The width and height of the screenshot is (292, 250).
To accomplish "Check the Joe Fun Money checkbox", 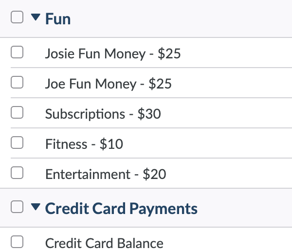I will pyautogui.click(x=17, y=82).
